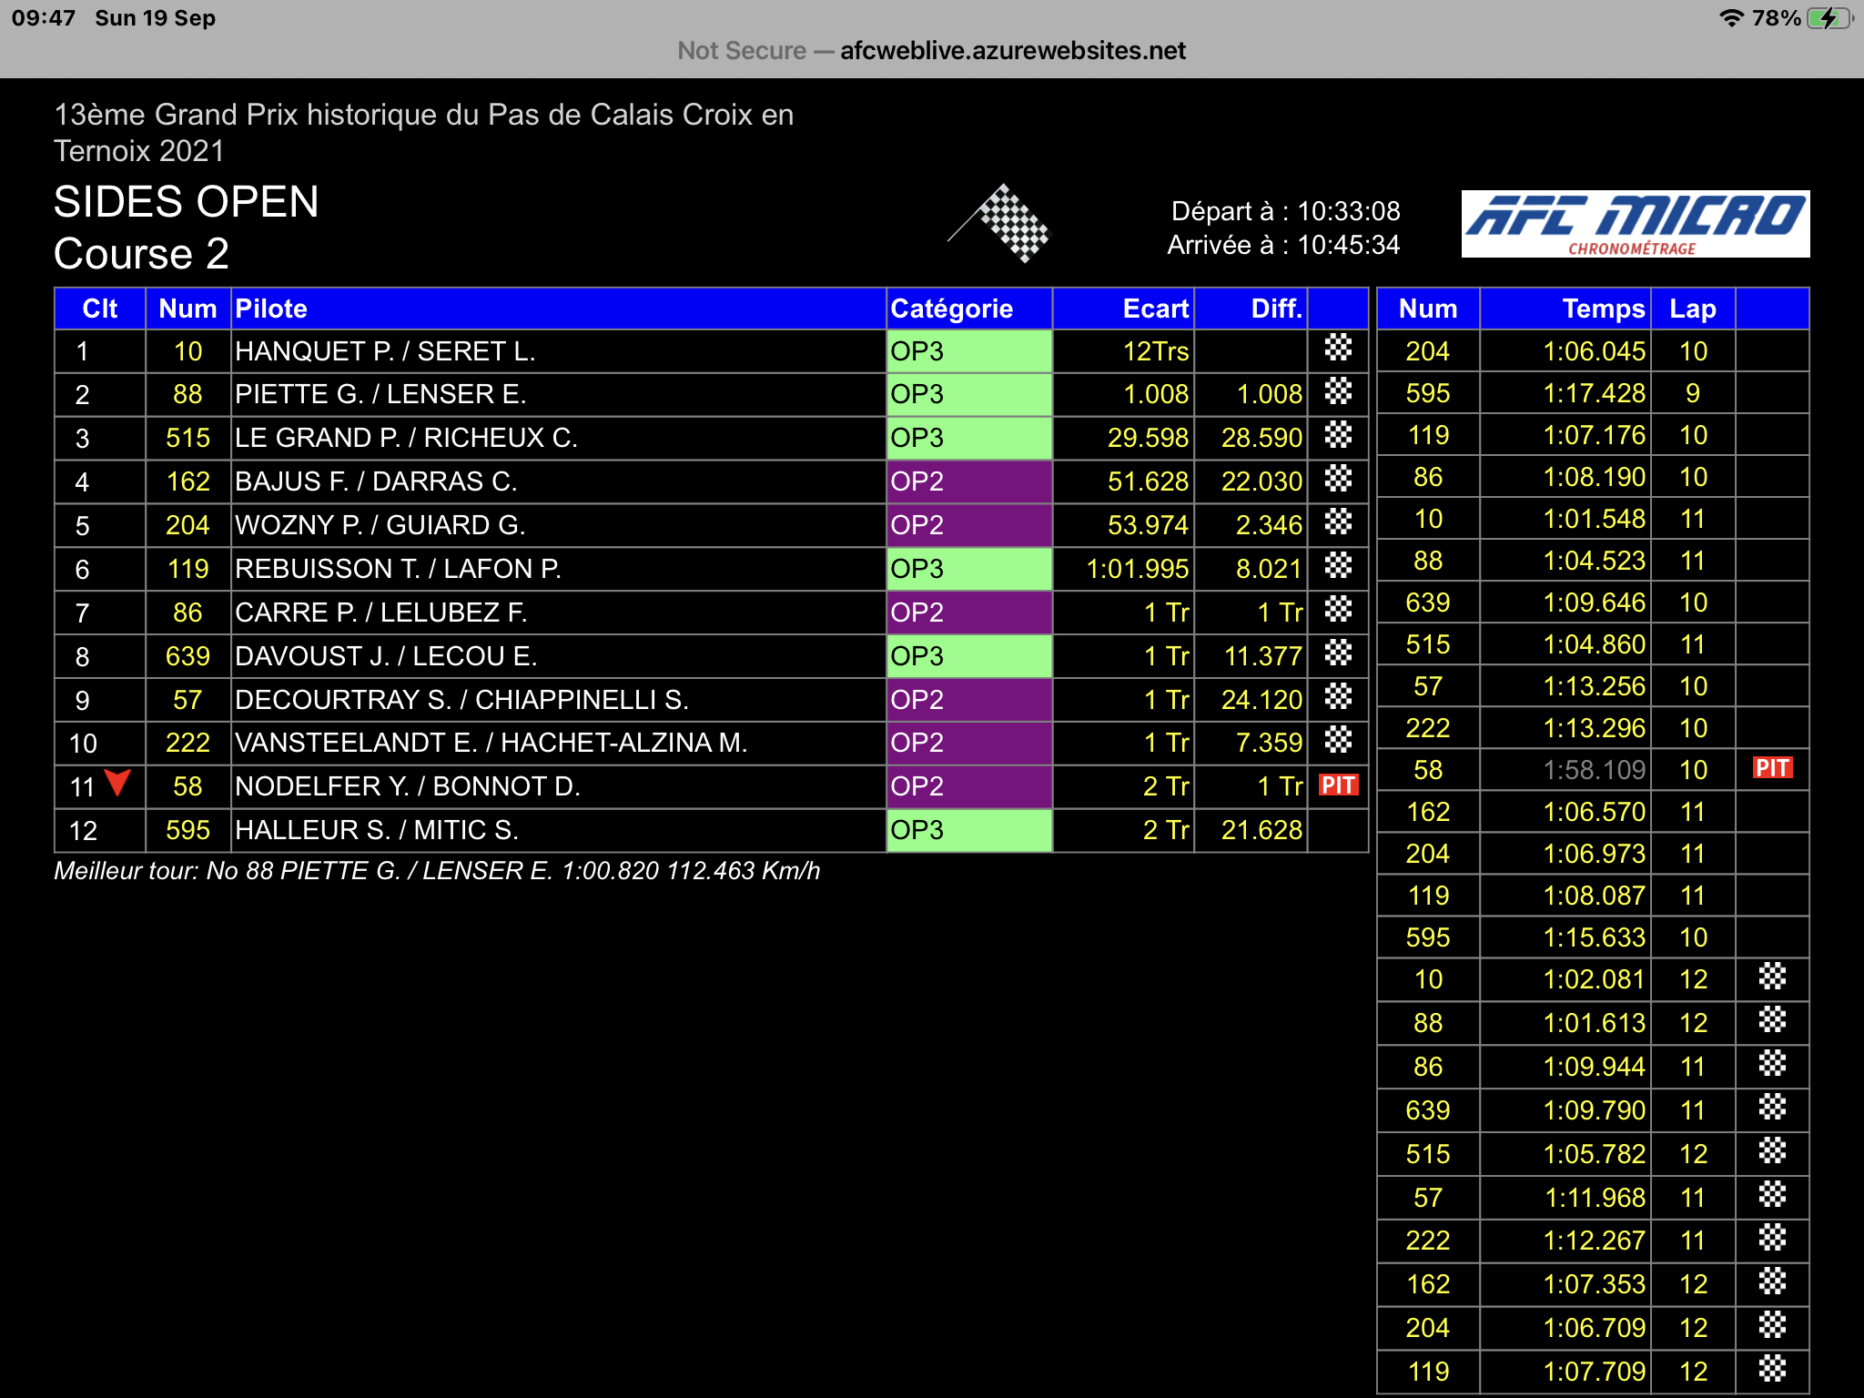Click the finish flag in VANSTEELANDT row
Screen dimensions: 1864x1398
[1338, 740]
